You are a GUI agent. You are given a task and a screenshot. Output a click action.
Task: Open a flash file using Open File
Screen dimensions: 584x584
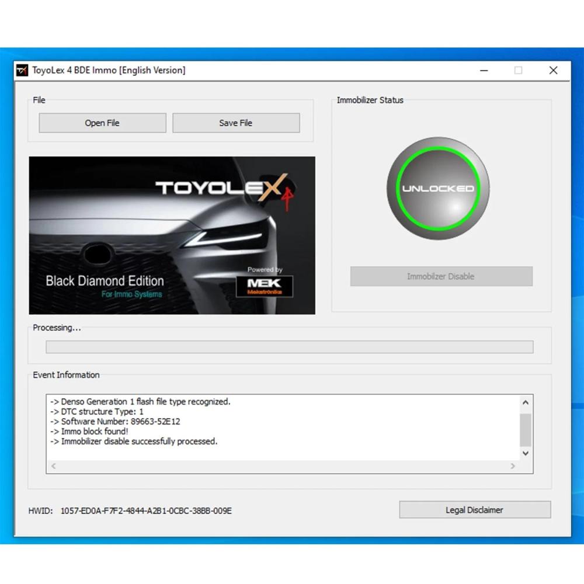tap(102, 123)
